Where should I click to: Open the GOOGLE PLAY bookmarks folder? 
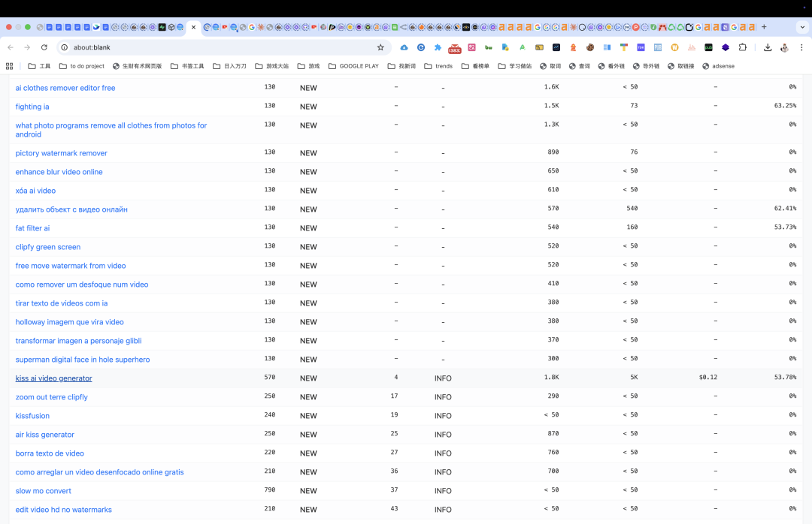pos(353,66)
